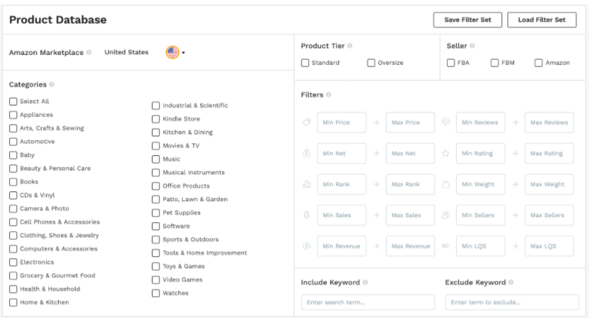The width and height of the screenshot is (592, 321).
Task: Click the Load Filter Set button
Action: (542, 20)
